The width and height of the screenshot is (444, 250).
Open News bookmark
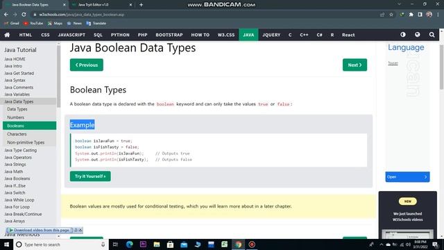pos(74,23)
